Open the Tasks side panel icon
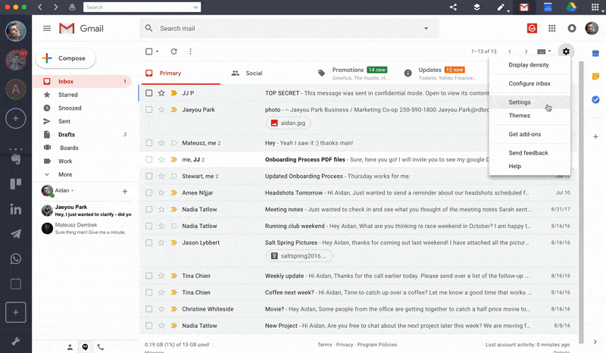 click(x=595, y=100)
